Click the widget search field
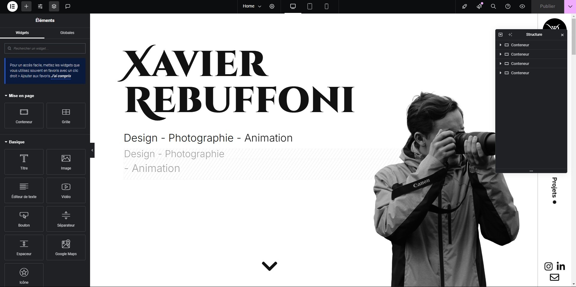 (x=45, y=48)
